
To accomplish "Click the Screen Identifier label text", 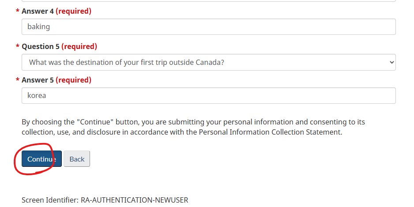I will tap(50, 200).
